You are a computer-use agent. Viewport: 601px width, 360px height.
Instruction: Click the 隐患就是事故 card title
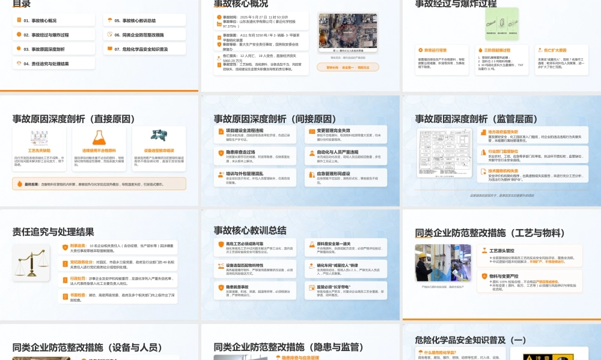[237, 287]
